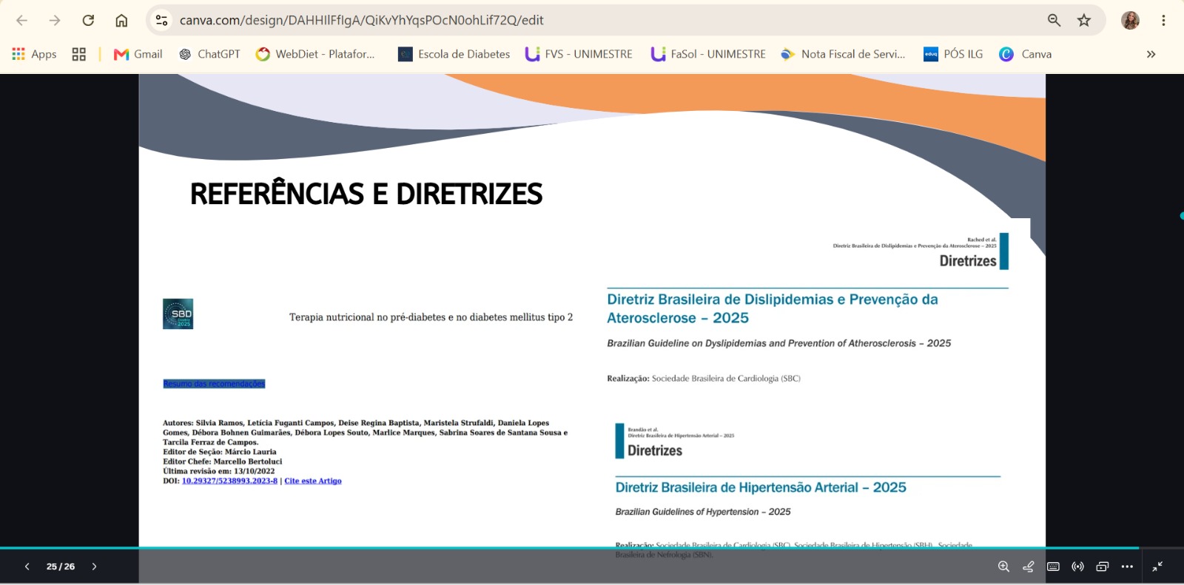Viewport: 1184px width, 585px height.
Task: Click the 'Resumo das recomendações' link
Action: (x=214, y=384)
